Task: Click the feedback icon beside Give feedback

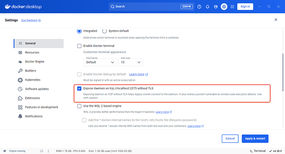Action: (39, 20)
